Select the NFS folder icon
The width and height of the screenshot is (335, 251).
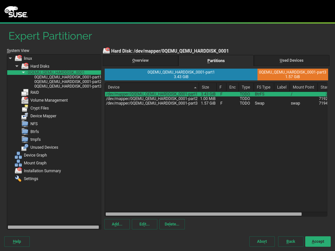click(x=25, y=124)
